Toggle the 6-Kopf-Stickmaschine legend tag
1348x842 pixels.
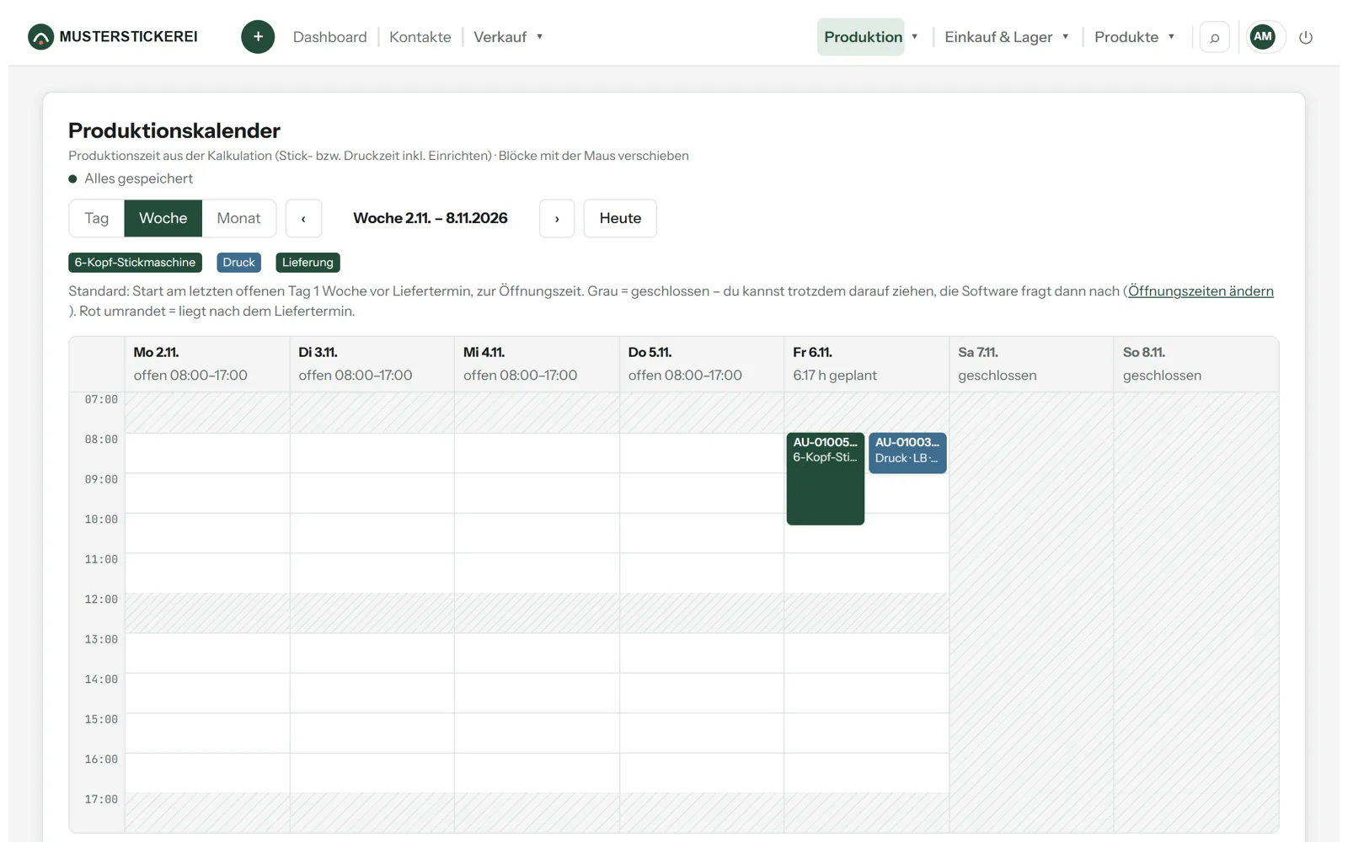click(x=135, y=263)
